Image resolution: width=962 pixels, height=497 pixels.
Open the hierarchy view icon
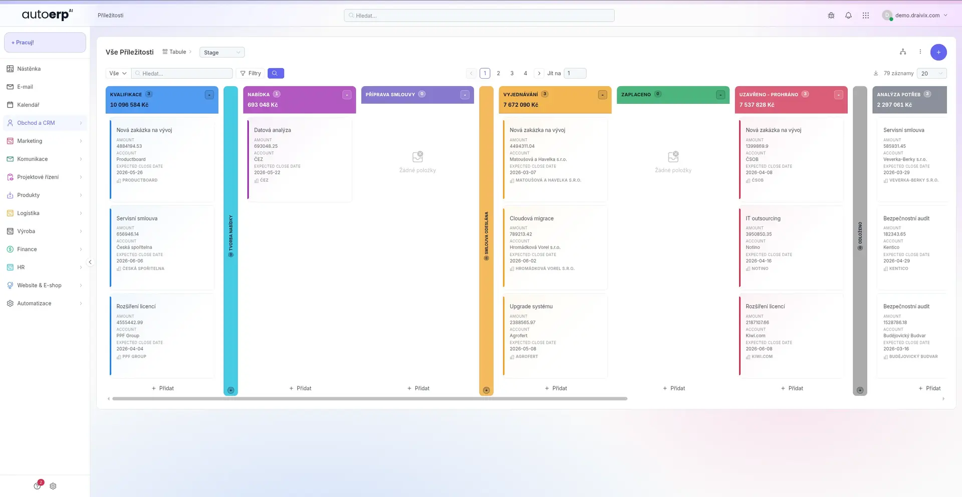(902, 52)
